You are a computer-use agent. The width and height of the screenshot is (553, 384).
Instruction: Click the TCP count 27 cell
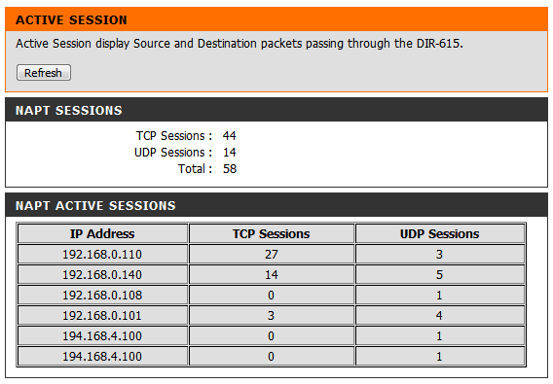[x=272, y=254]
